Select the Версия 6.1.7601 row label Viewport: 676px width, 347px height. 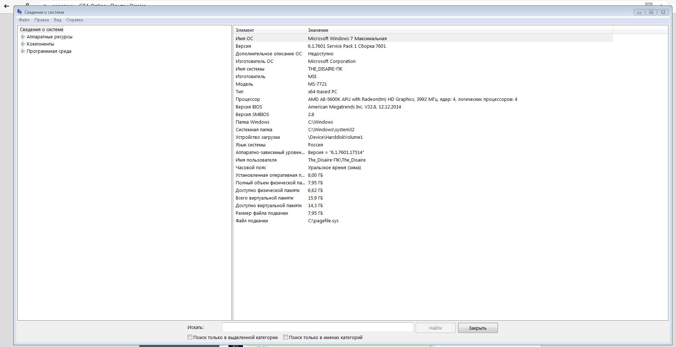(x=243, y=46)
